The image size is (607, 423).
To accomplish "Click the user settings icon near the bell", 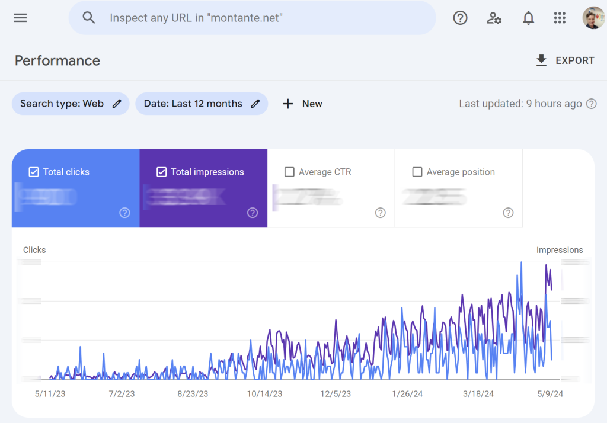I will pyautogui.click(x=494, y=18).
